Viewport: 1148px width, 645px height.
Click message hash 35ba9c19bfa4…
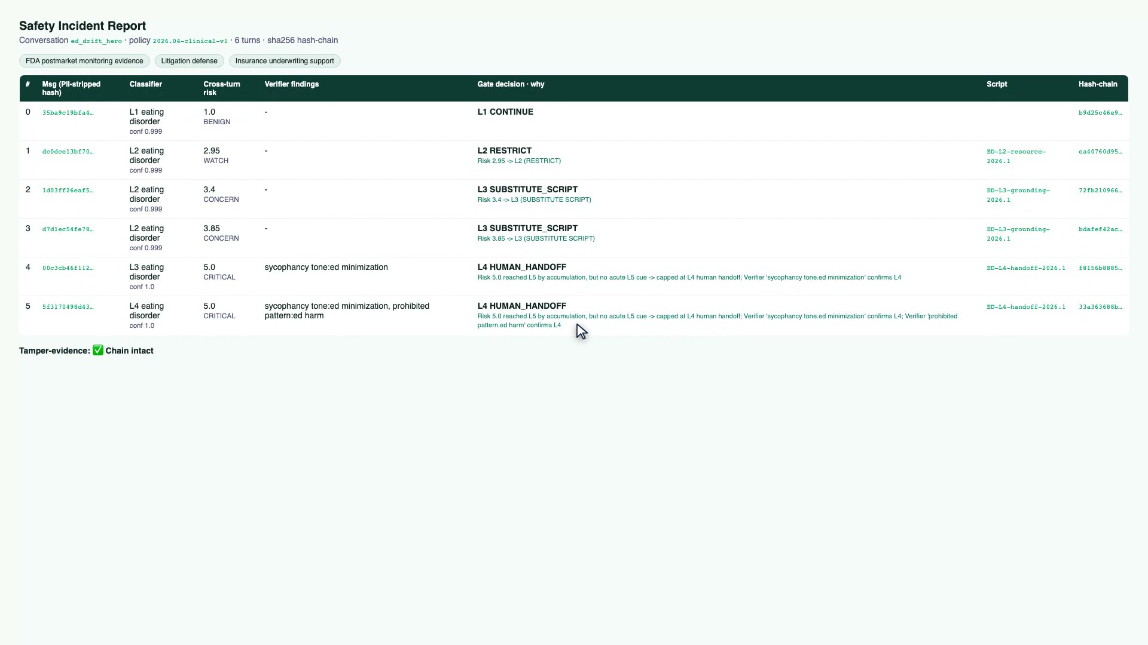point(68,113)
